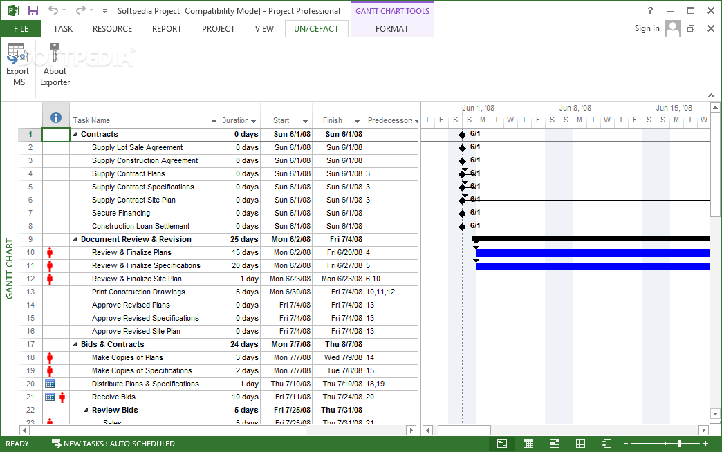Viewport: 722px width, 452px height.
Task: Select the Secure Financing task name cell
Action: (x=145, y=213)
